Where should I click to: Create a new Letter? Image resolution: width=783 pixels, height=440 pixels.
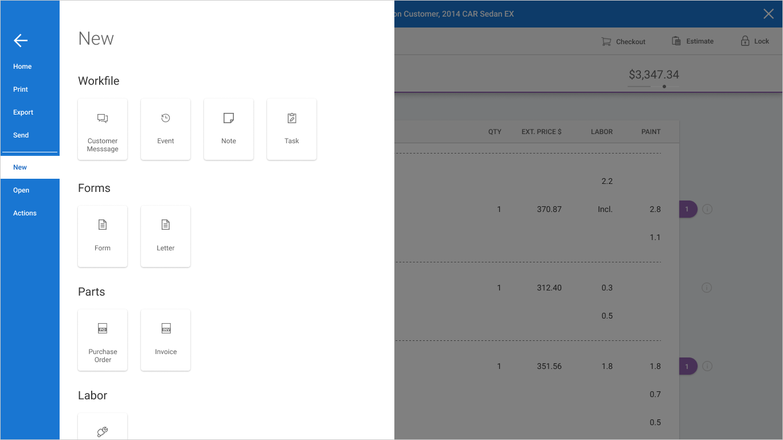(x=166, y=236)
